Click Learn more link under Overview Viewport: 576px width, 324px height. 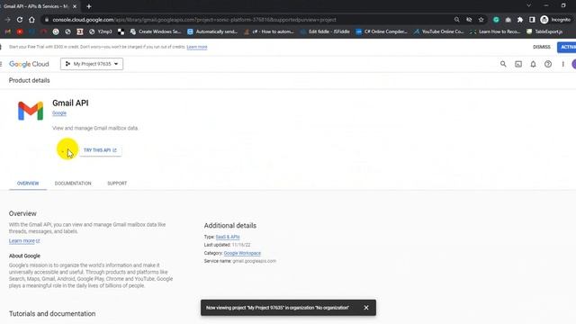24,241
